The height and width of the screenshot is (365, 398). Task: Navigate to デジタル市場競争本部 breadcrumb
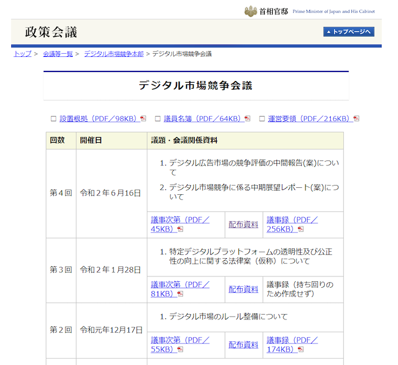pos(113,54)
